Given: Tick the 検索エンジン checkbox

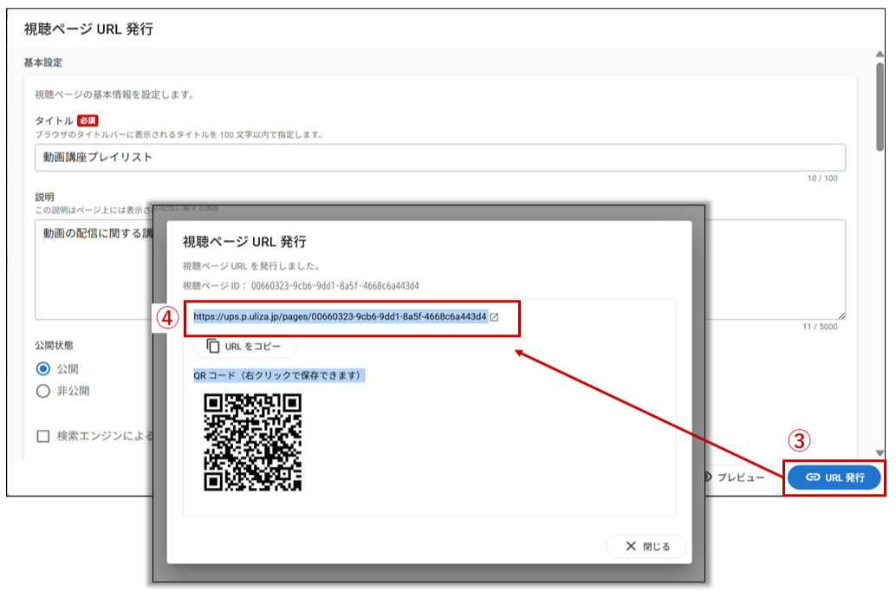Looking at the screenshot, I should tap(43, 436).
